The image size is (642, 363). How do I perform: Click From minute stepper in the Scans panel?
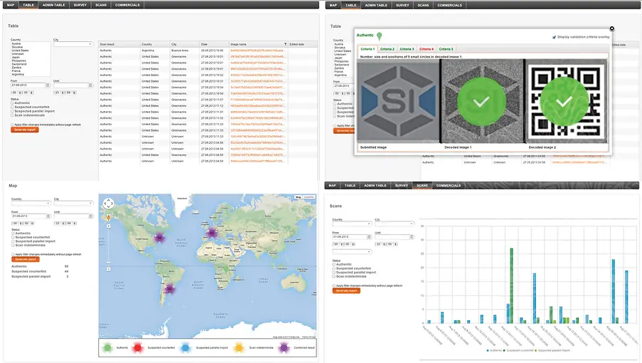coord(353,244)
